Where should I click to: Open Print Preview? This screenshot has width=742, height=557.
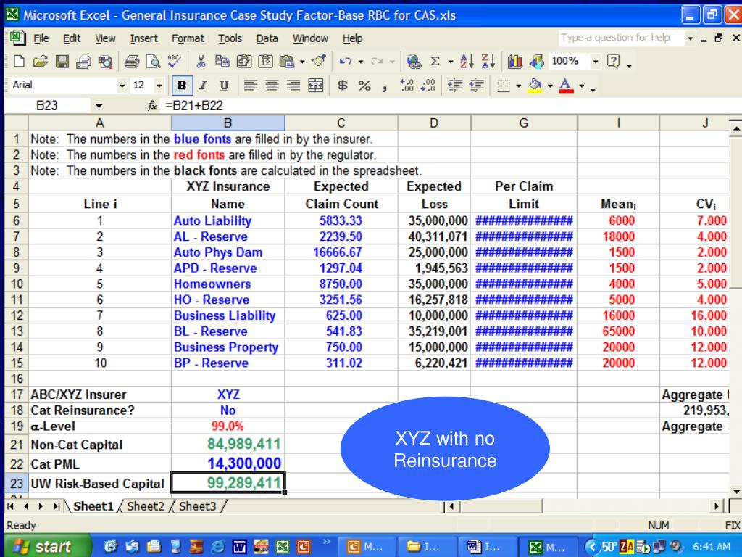point(152,61)
